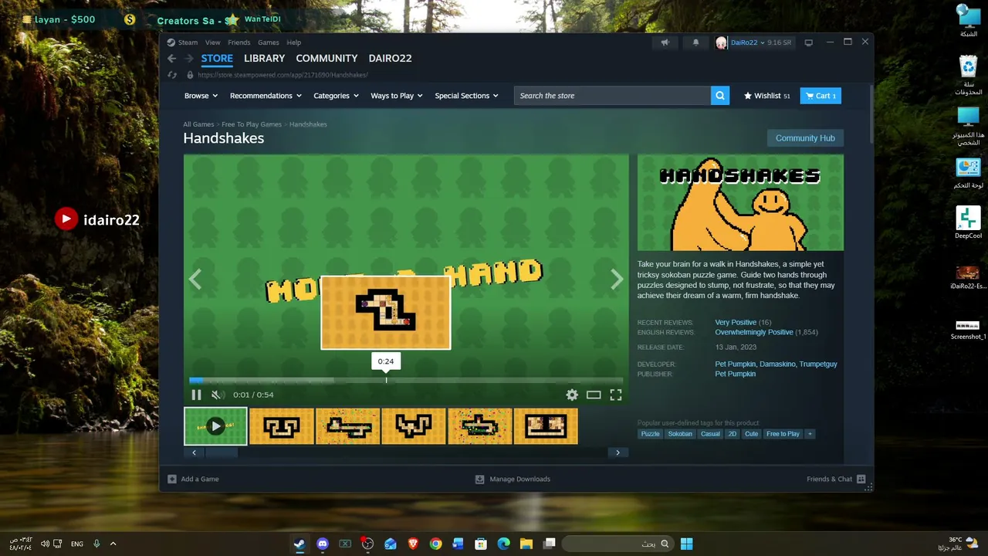Image resolution: width=988 pixels, height=556 pixels.
Task: Click the store search magnifier button
Action: (720, 96)
